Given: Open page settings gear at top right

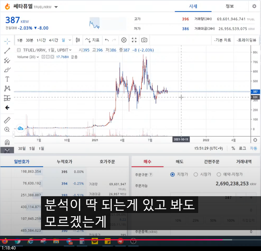Looking at the screenshot, I should pos(254,6).
